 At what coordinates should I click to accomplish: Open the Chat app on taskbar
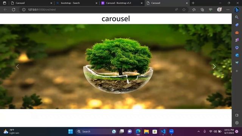tap(130, 131)
